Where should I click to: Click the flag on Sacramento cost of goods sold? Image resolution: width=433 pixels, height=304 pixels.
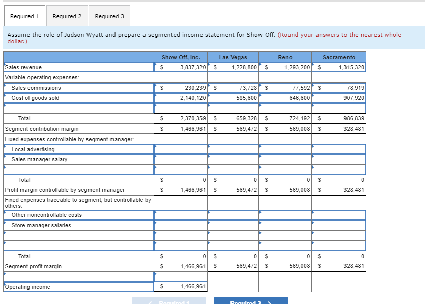point(312,96)
